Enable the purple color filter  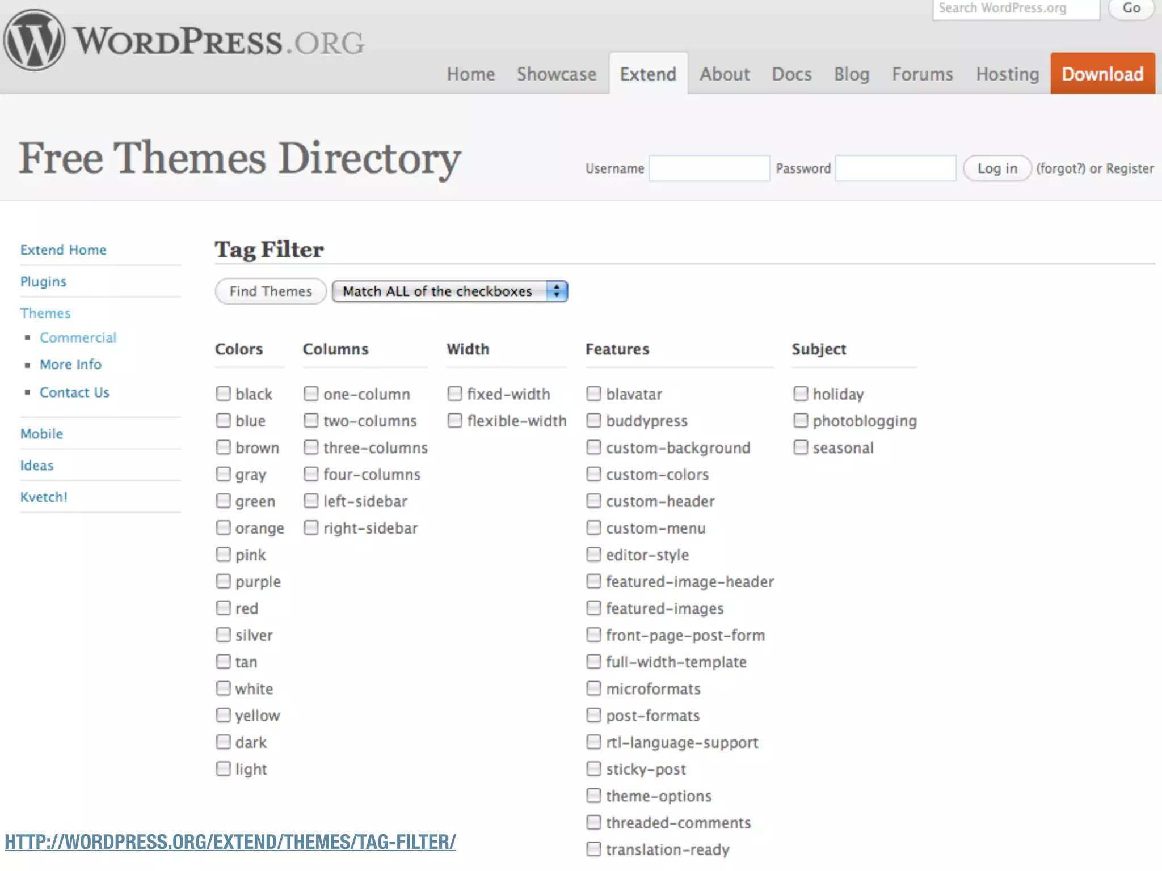224,581
